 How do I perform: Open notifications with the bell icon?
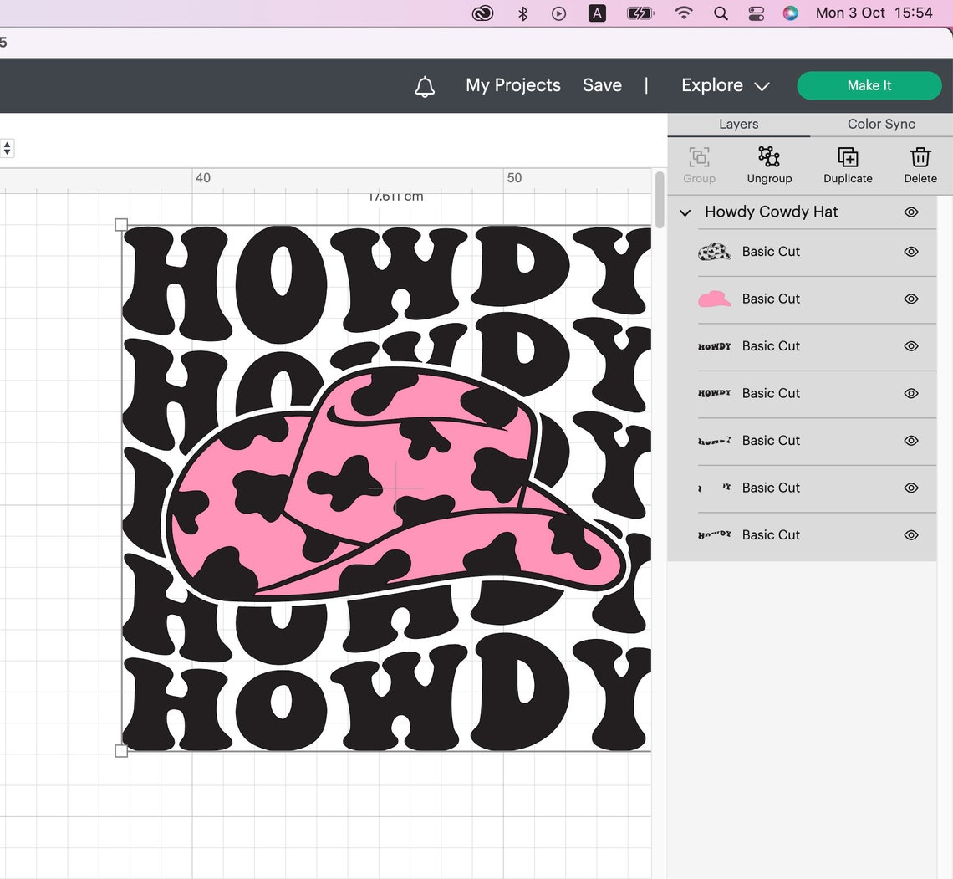425,85
